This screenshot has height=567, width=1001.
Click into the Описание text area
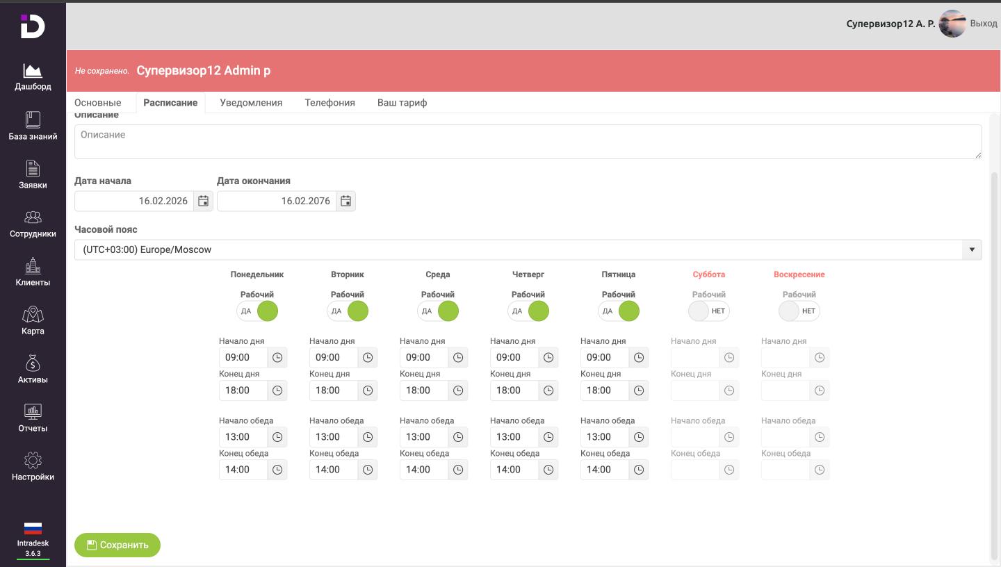click(x=528, y=142)
